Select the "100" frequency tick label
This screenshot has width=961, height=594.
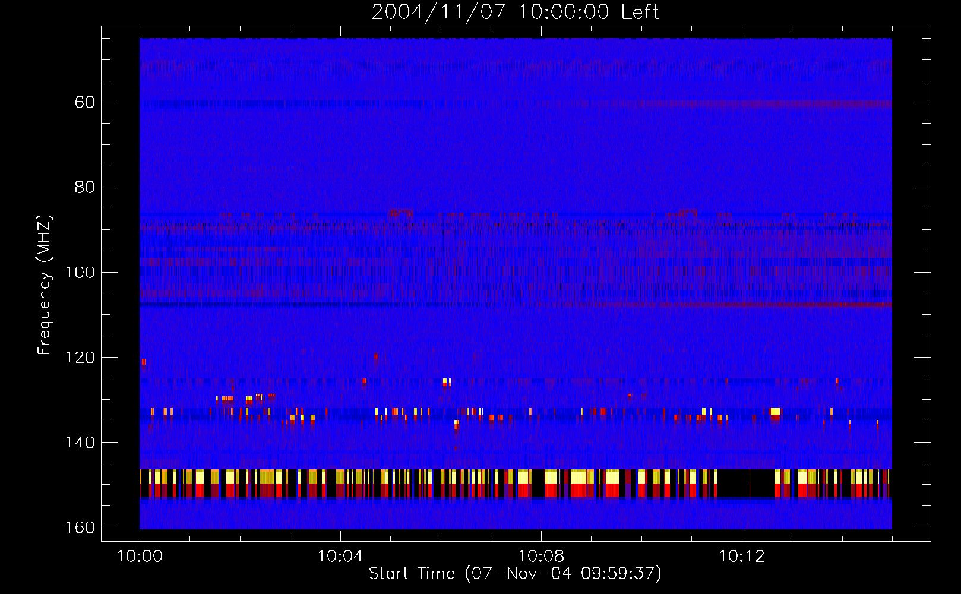point(80,273)
